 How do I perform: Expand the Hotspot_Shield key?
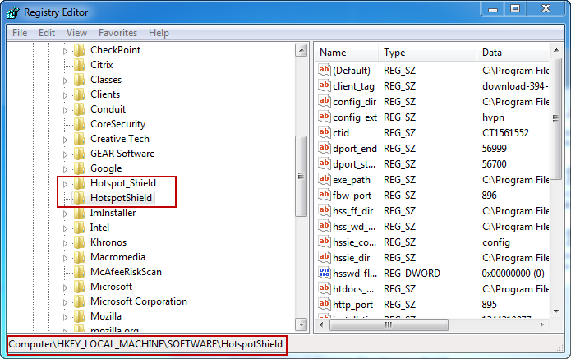pyautogui.click(x=65, y=184)
